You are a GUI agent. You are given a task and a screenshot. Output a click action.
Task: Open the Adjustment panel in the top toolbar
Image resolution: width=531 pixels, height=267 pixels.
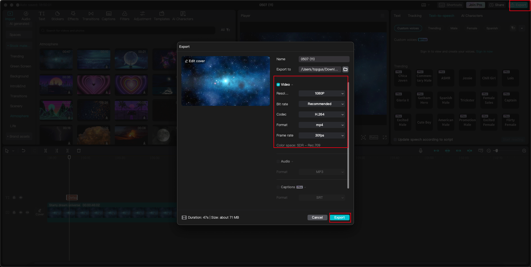[142, 16]
